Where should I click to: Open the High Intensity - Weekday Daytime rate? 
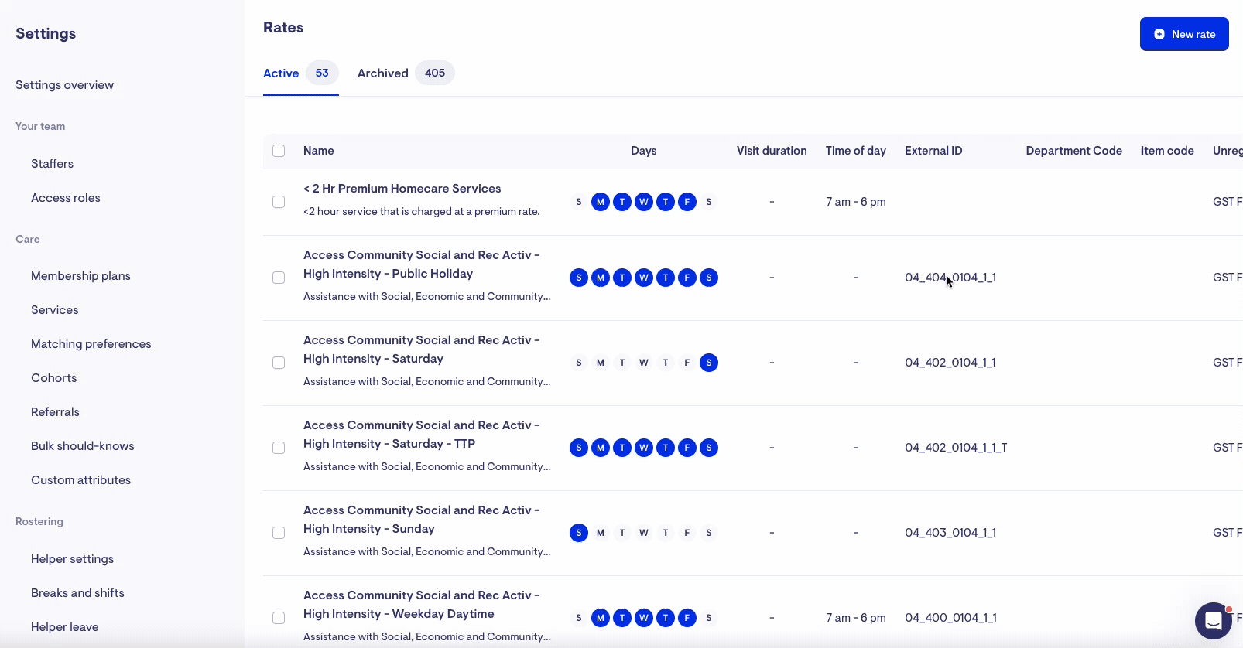point(421,605)
